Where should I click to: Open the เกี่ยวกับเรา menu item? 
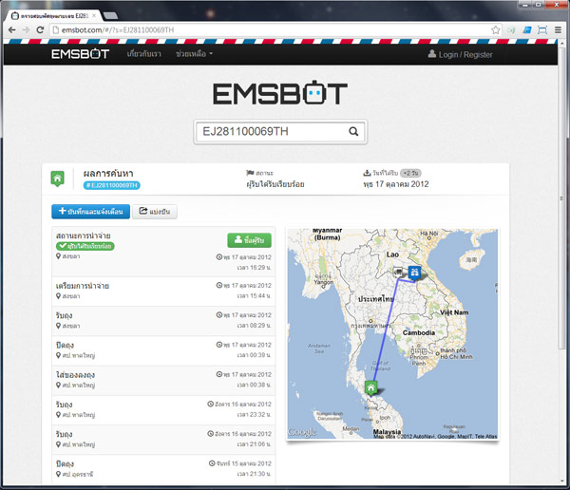[144, 54]
